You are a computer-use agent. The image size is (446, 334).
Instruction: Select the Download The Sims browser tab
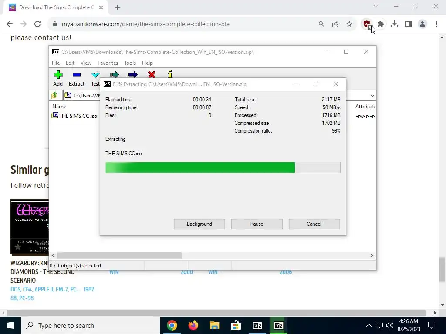click(55, 8)
